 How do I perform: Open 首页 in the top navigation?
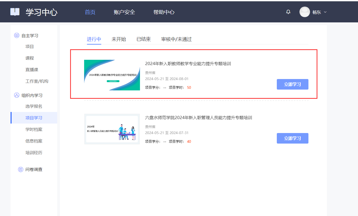coord(90,12)
